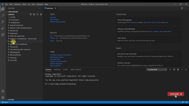Switch to the Output panel tab
The width and height of the screenshot is (189, 106).
tap(66, 69)
